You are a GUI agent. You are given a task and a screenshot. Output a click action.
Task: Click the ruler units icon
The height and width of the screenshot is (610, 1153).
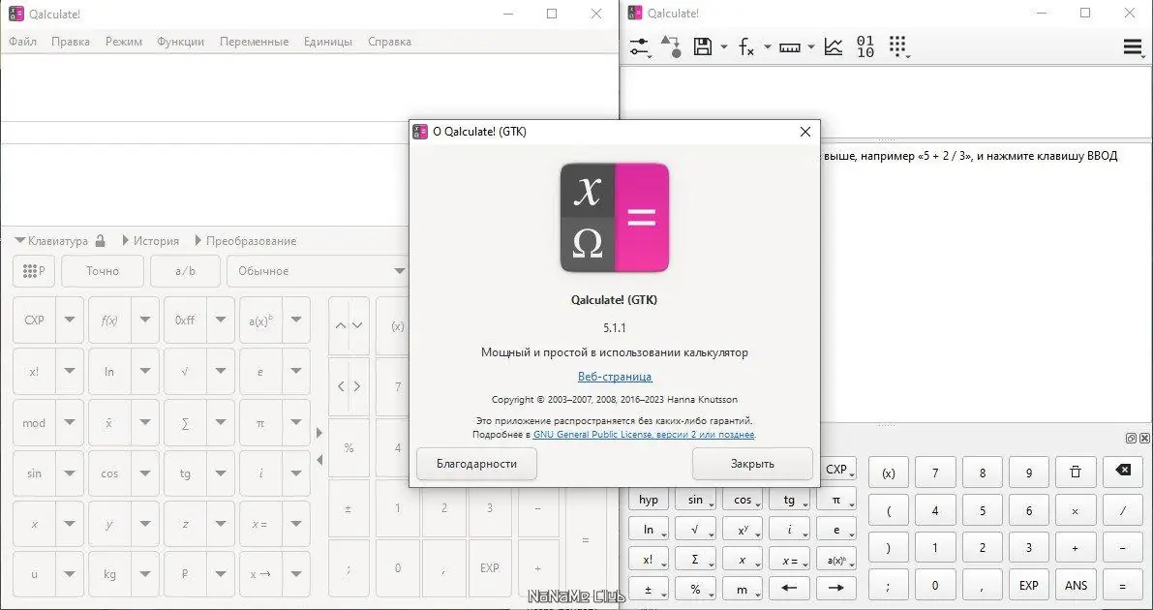click(x=790, y=47)
